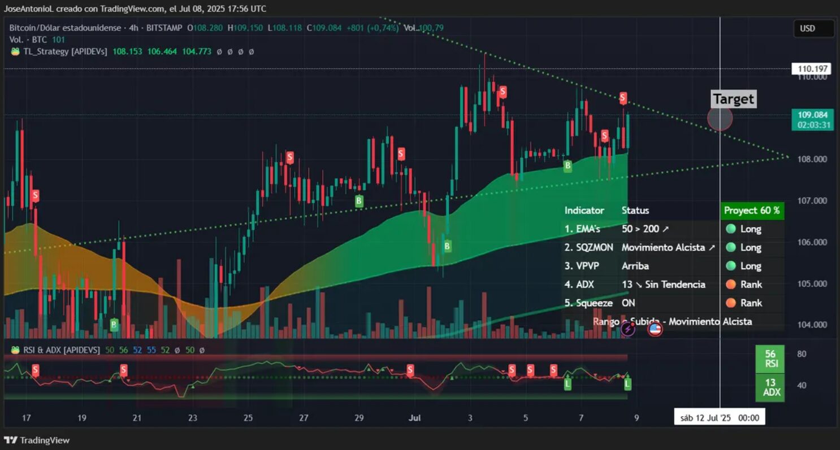Click the 80 level on RSI scale
840x450 pixels.
coord(802,354)
